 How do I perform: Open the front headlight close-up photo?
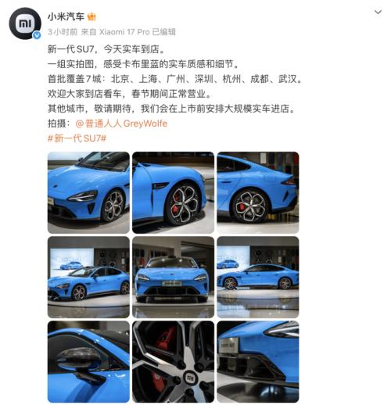[88, 192]
